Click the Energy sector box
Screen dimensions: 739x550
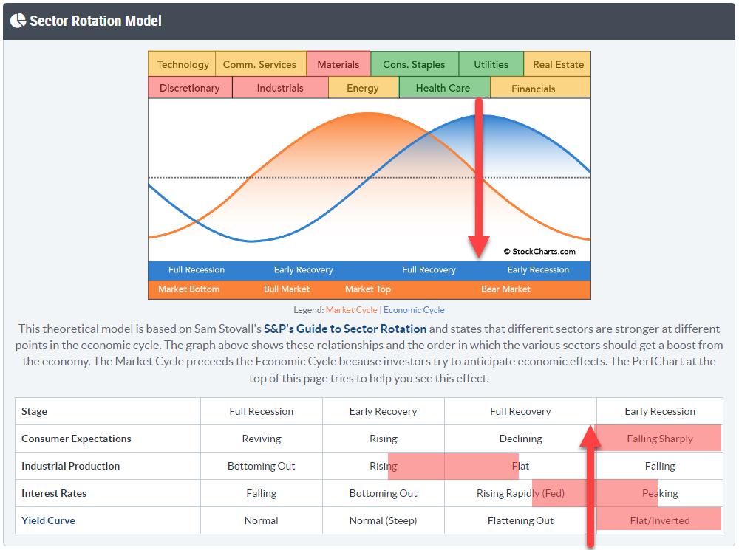tap(362, 88)
